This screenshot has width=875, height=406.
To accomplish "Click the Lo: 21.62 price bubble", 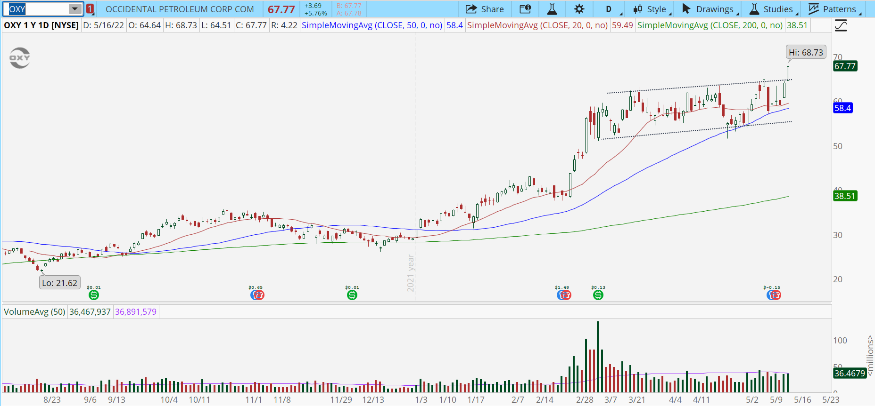I will [x=59, y=283].
